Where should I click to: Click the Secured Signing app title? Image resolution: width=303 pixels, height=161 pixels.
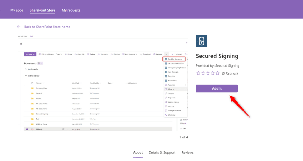[217, 56]
